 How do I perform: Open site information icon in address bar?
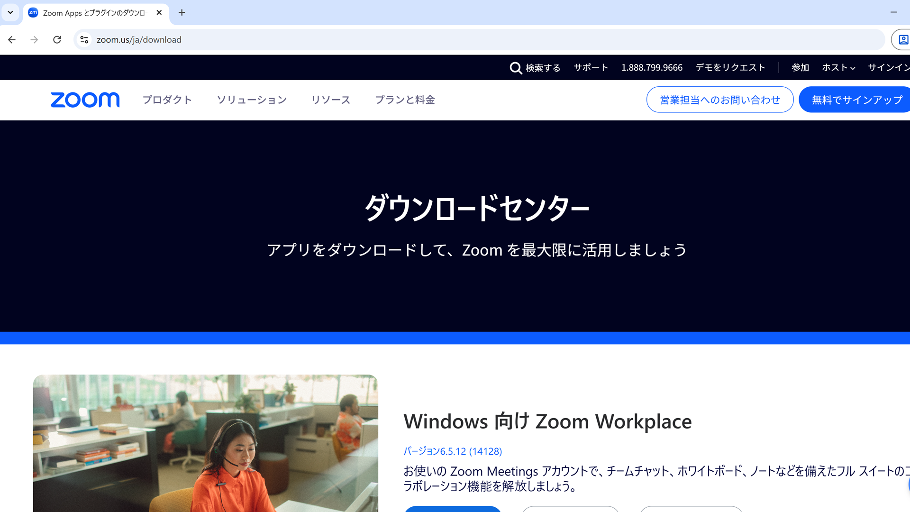(84, 40)
